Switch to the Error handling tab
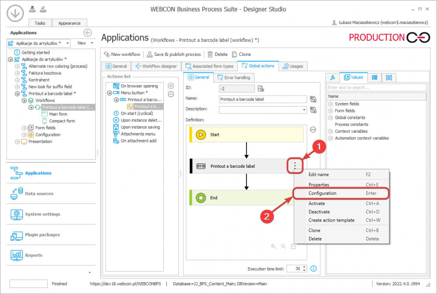The height and width of the screenshot is (294, 437). click(234, 77)
